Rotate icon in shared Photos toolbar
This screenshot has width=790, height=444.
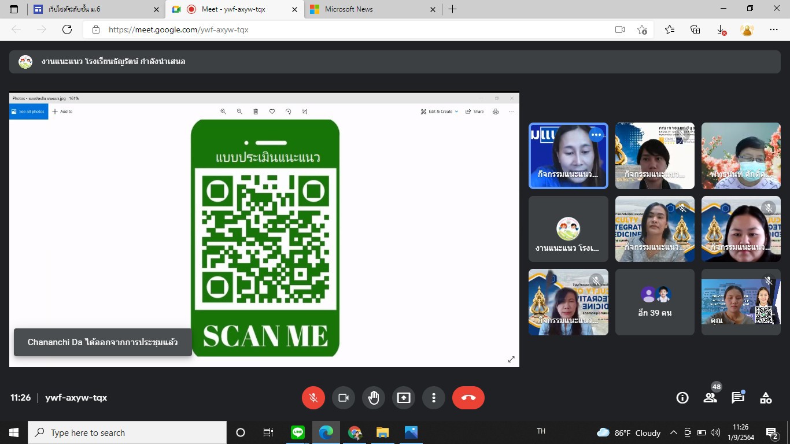(x=288, y=112)
